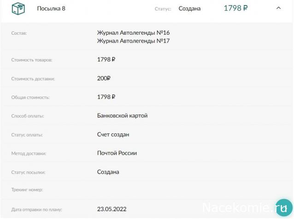Click the green 1798 ₽ header total
Viewport: 294px width, 219px height.
(235, 8)
